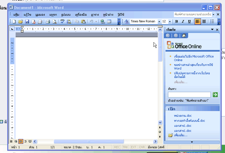Switch to Outline view
Screen dimensions: 225x153
(25, 141)
